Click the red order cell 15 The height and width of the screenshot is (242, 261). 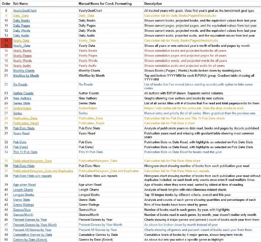point(6,45)
